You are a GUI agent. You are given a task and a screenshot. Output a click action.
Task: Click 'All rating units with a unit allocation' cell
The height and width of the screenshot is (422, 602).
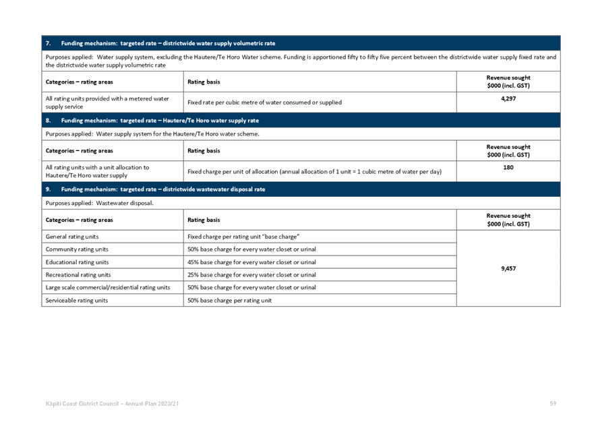113,171
